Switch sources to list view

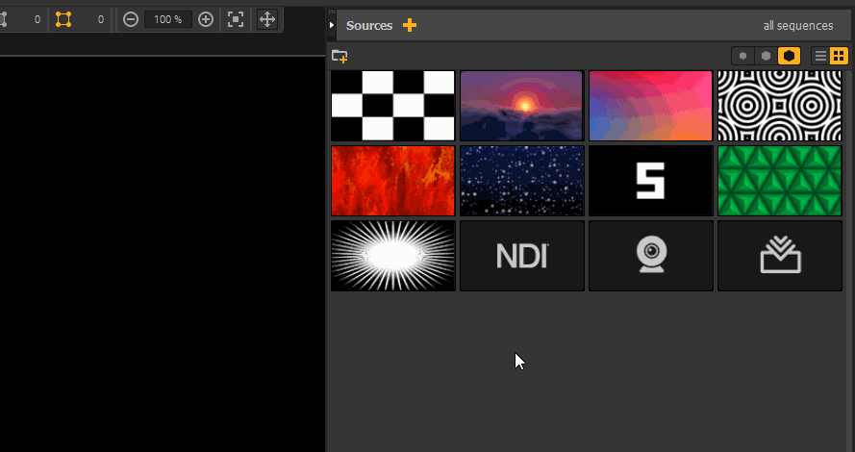click(820, 56)
